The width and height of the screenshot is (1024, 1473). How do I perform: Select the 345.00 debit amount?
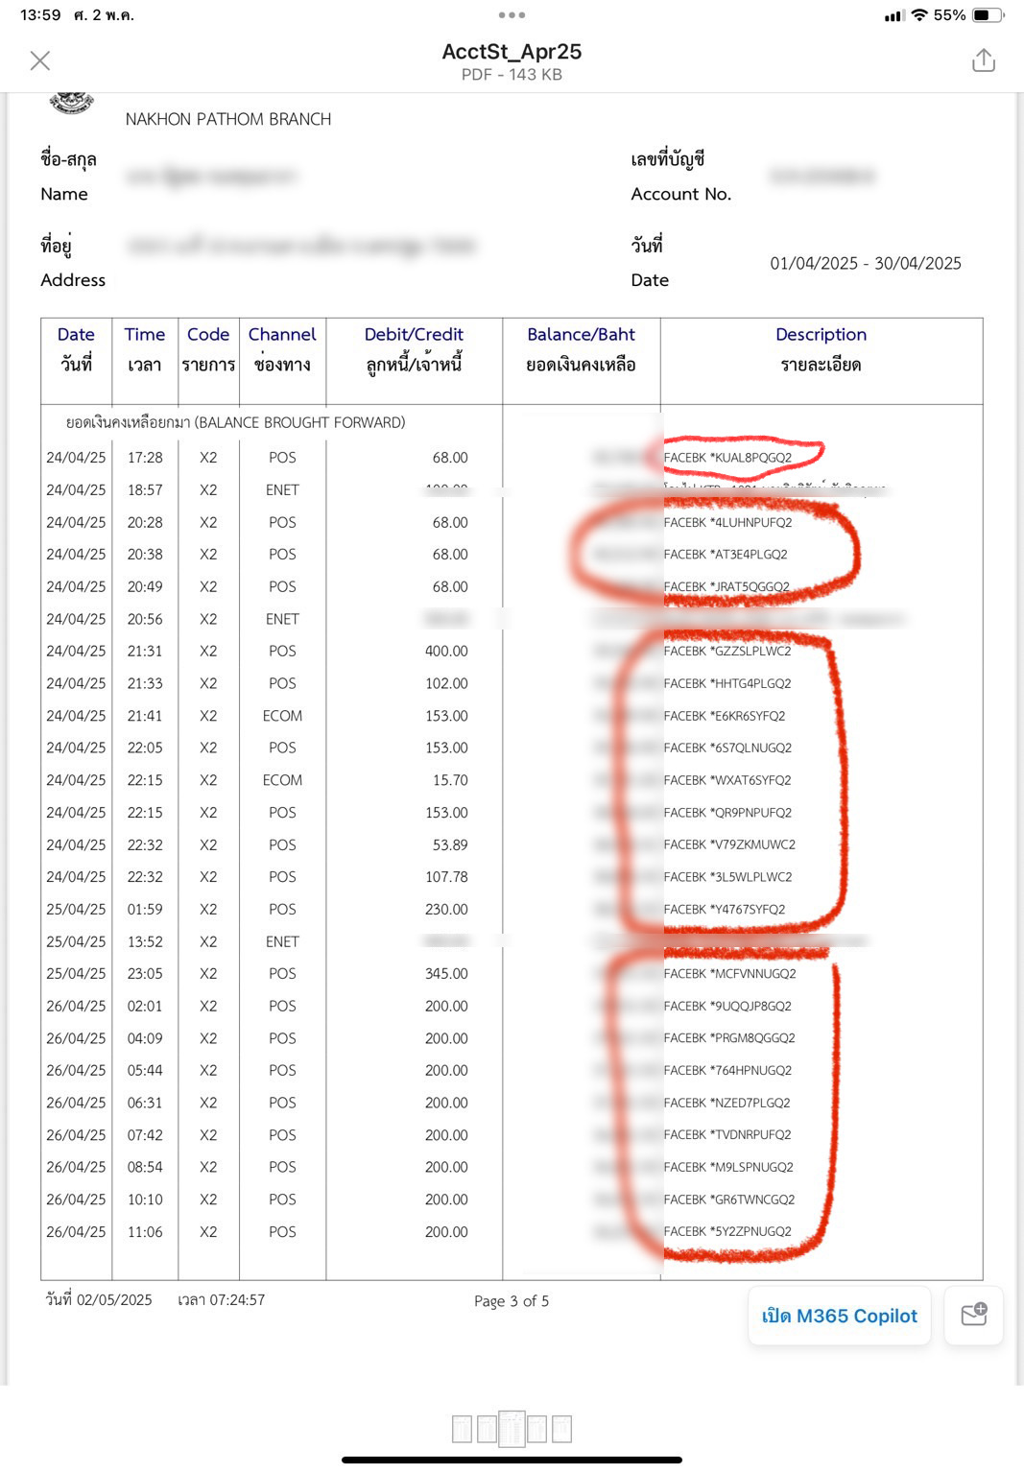point(446,973)
